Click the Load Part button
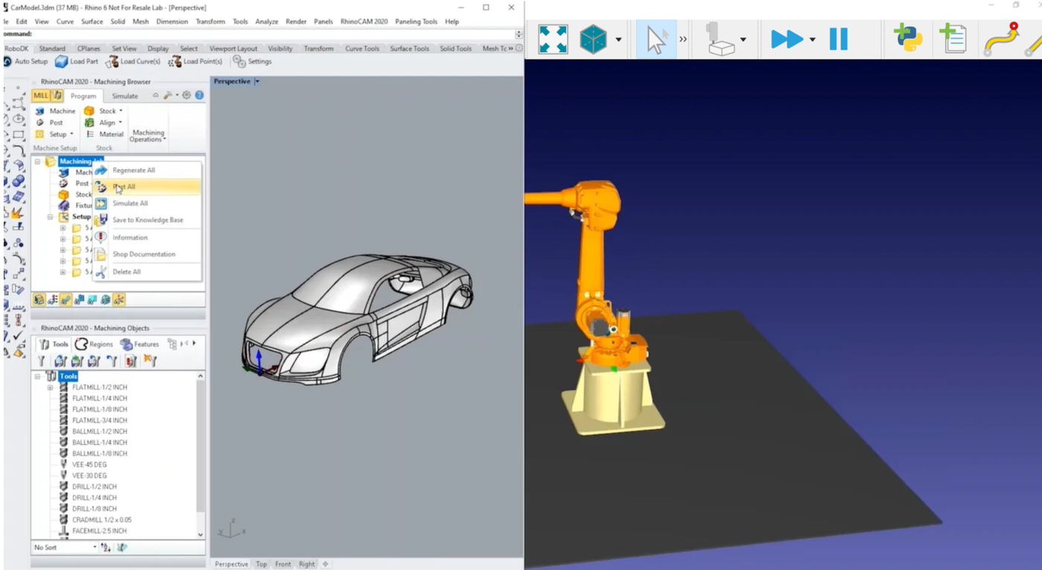 [77, 62]
